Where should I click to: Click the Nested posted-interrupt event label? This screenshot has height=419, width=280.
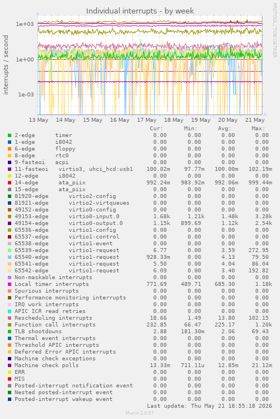64,392
